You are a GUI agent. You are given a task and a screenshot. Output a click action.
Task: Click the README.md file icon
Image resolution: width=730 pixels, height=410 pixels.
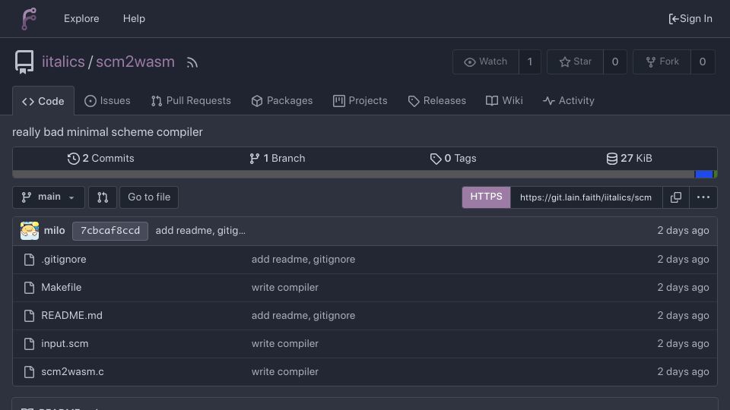point(30,316)
